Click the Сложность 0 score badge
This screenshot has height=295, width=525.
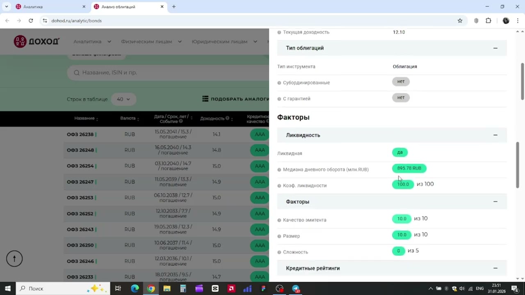click(x=398, y=251)
